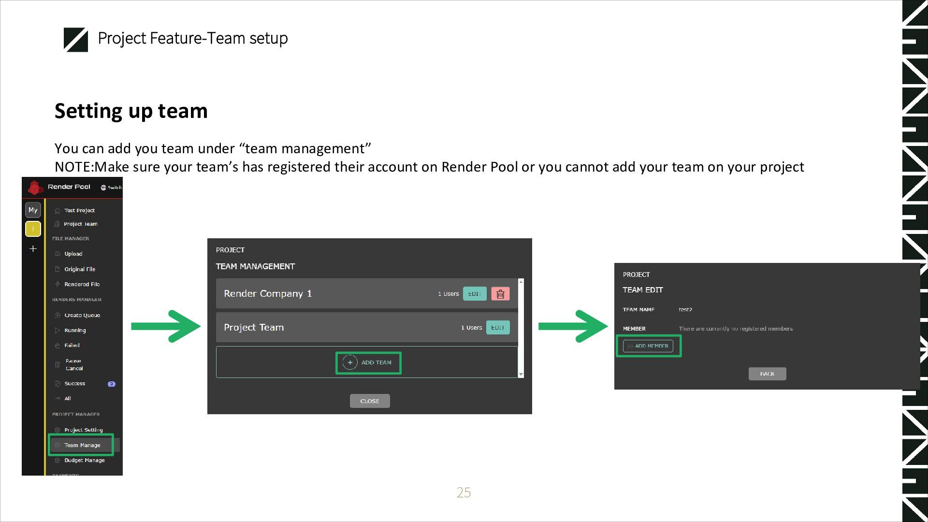The width and height of the screenshot is (928, 522).
Task: Click the Render Pool red logo icon
Action: (35, 188)
